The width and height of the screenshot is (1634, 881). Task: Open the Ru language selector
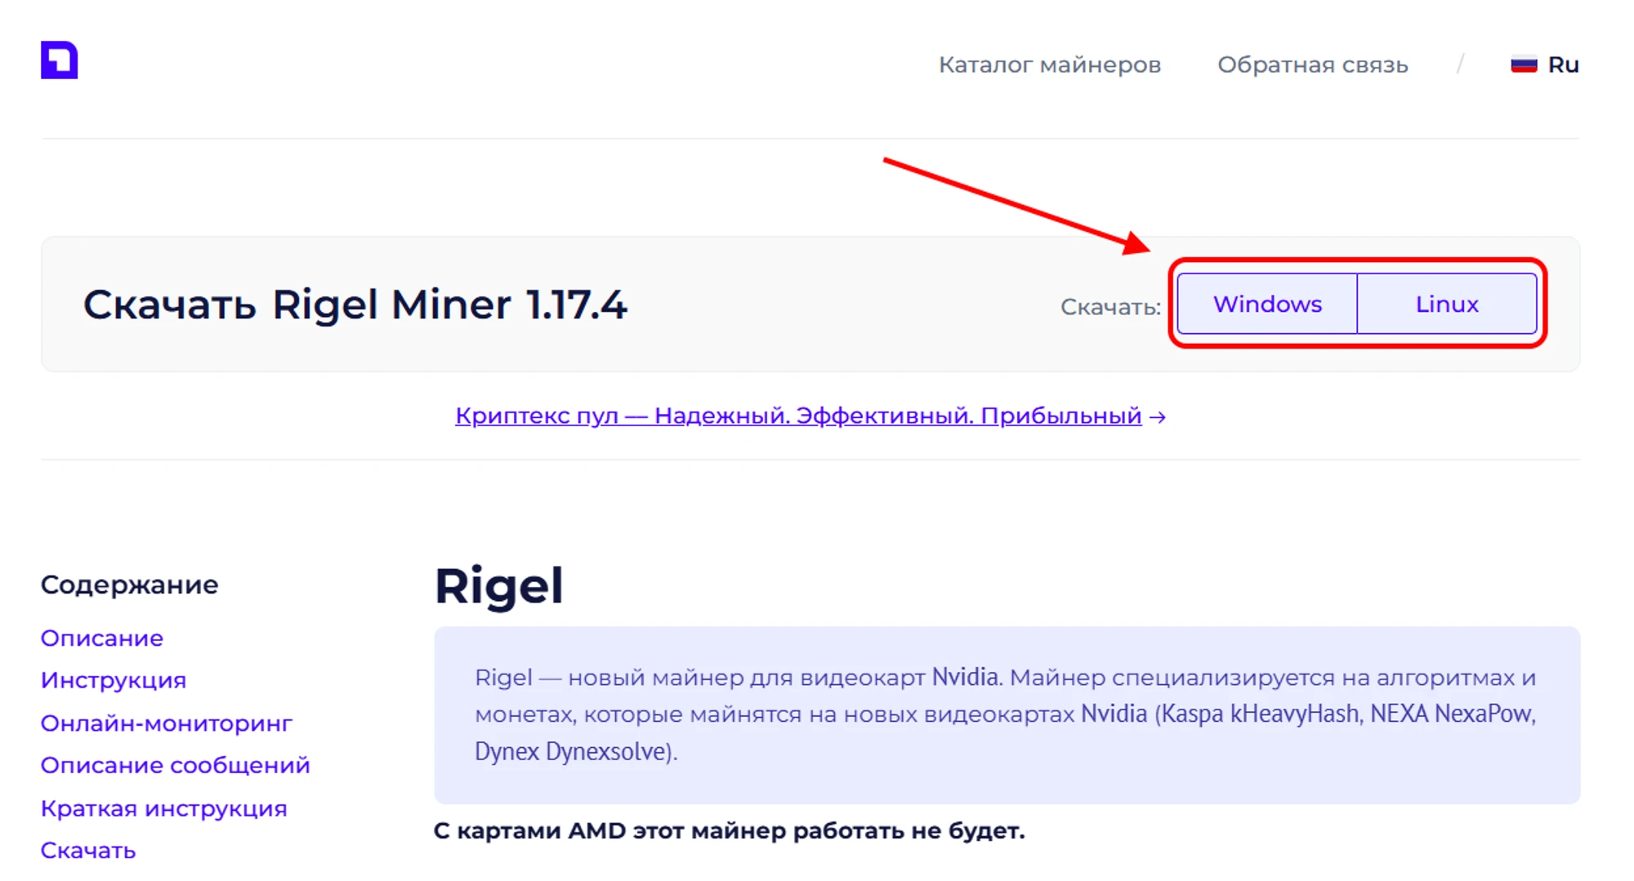point(1562,65)
